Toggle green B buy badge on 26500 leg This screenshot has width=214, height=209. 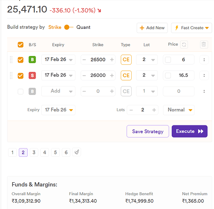32,60
